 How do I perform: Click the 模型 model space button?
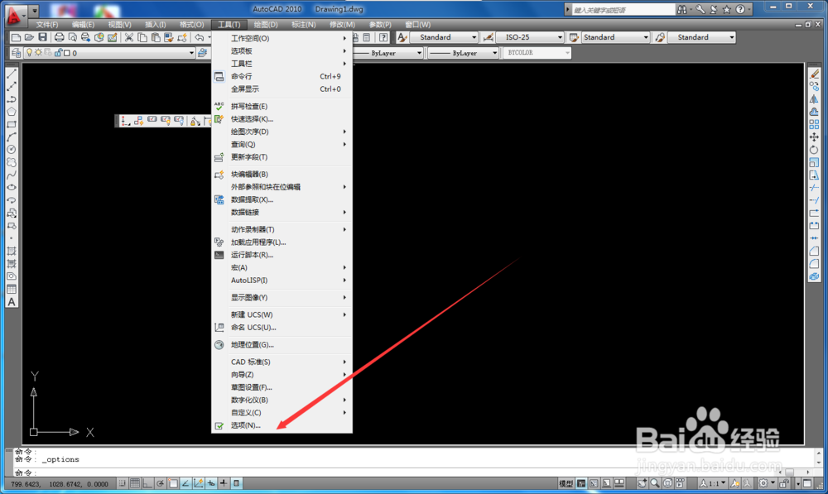coord(566,483)
